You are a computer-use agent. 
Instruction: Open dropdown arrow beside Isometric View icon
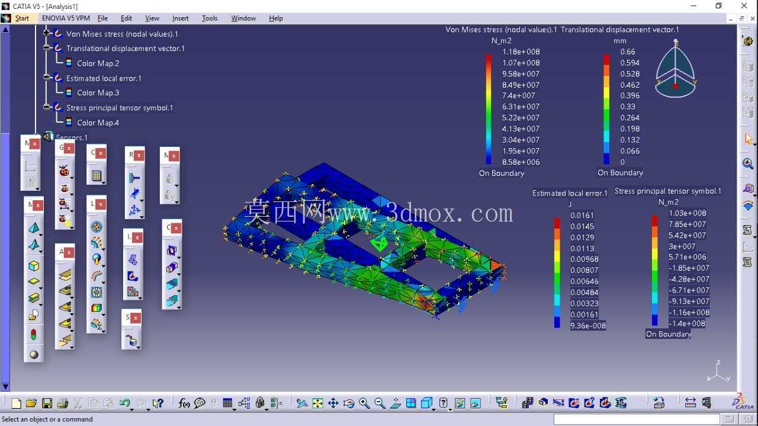(434, 409)
